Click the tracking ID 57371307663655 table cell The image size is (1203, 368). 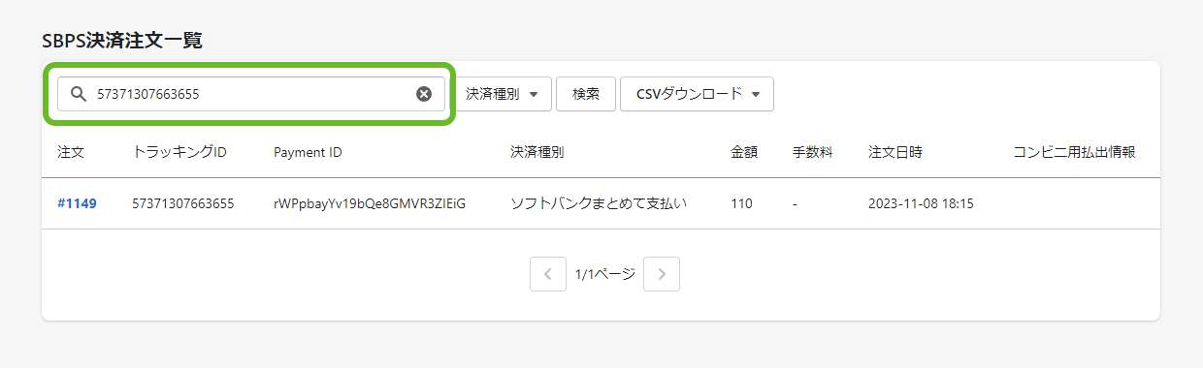coord(183,203)
